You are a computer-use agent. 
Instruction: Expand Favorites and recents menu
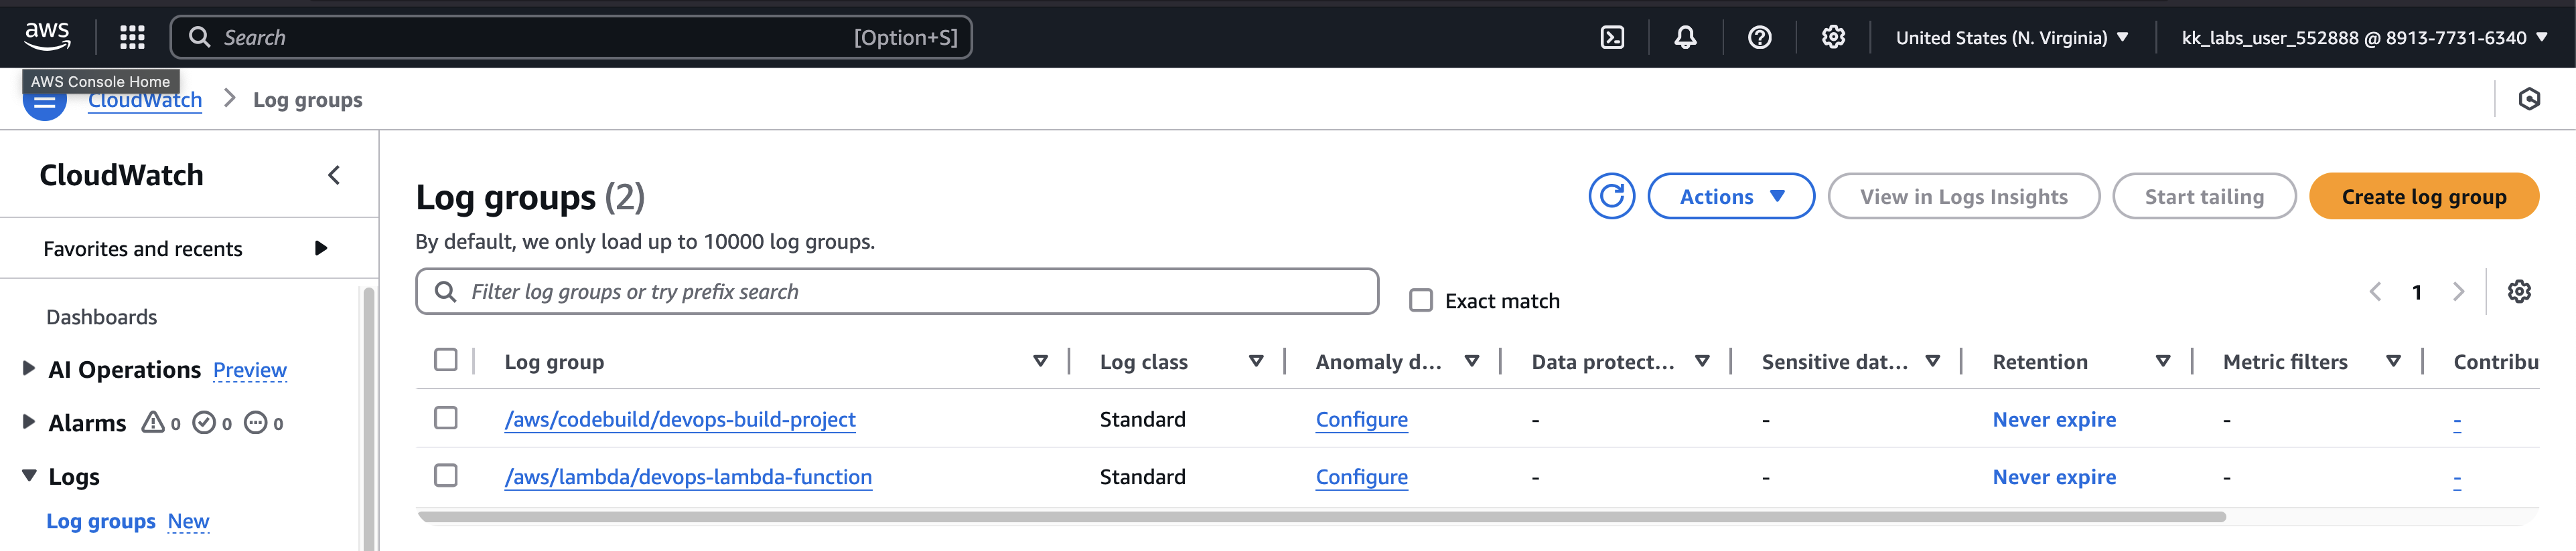point(320,249)
